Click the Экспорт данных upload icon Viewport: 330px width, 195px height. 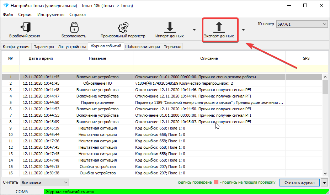[219, 27]
